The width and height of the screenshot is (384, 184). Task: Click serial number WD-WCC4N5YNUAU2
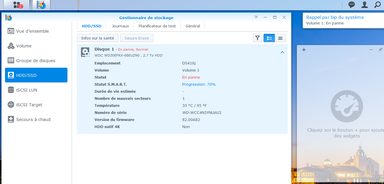tap(202, 113)
